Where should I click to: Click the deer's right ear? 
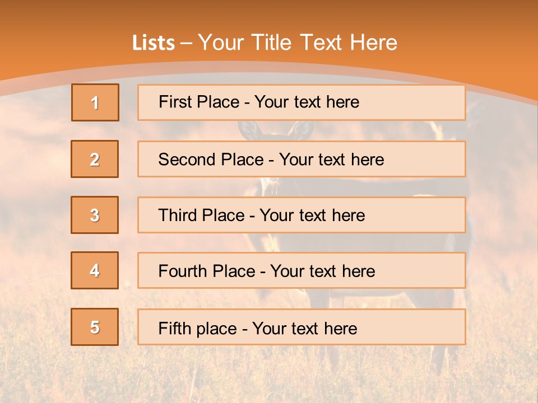tap(303, 130)
